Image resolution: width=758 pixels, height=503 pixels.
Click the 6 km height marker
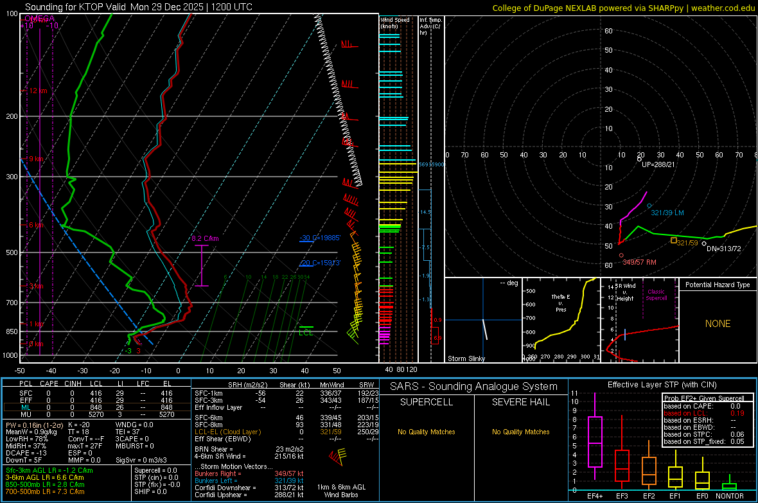click(x=36, y=225)
